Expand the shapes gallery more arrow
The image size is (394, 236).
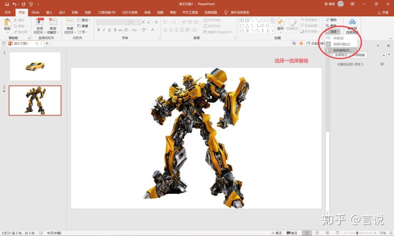273,31
